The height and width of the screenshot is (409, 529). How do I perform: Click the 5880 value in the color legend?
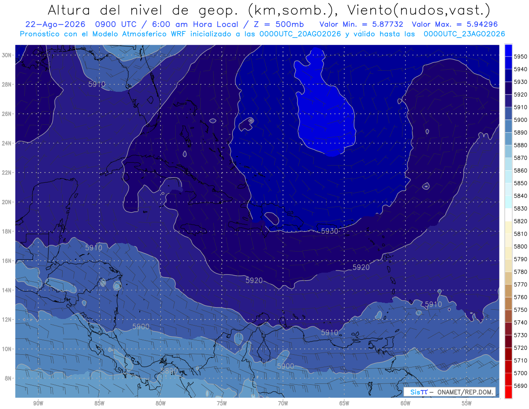520,145
